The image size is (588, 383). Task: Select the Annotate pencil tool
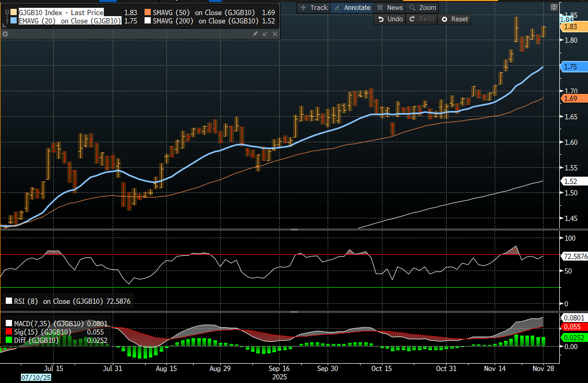click(352, 7)
